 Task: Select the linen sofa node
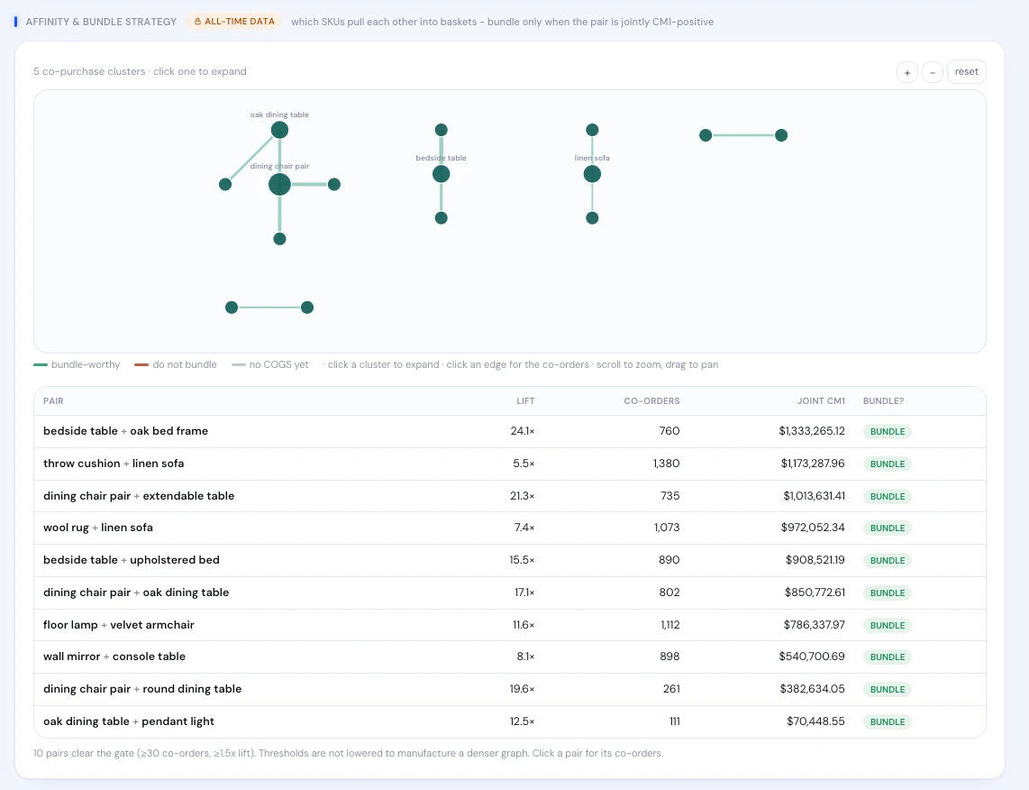(592, 174)
